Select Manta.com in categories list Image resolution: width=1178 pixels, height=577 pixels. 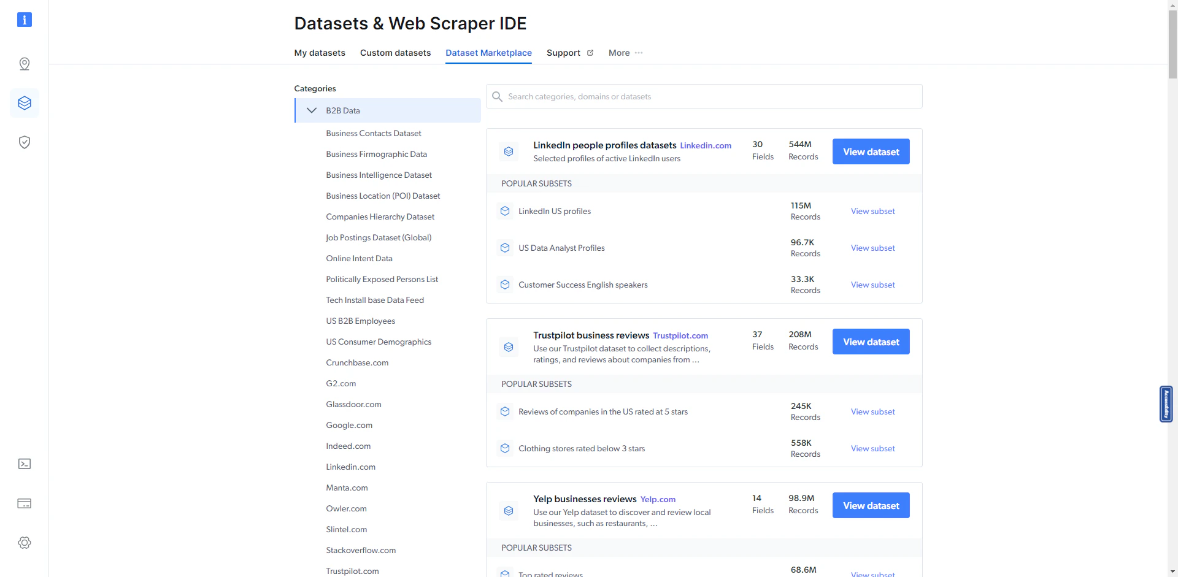(347, 487)
